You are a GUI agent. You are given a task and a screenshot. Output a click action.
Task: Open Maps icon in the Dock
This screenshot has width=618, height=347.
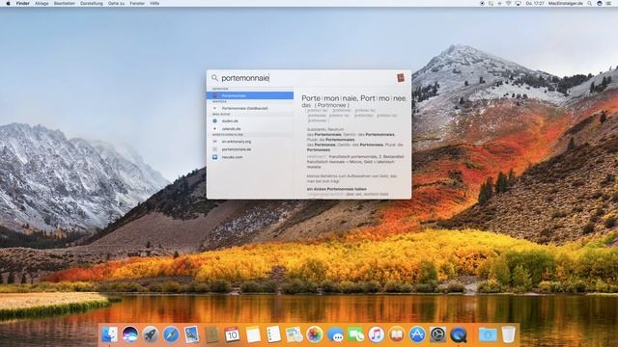point(294,334)
